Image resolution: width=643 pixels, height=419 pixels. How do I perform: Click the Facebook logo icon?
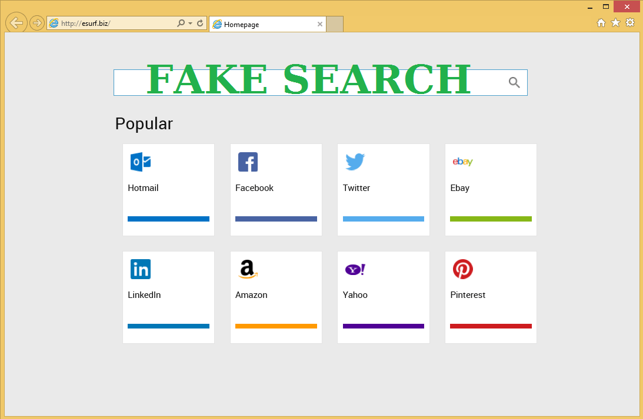coord(248,162)
